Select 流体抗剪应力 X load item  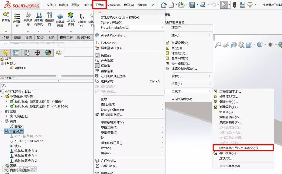click(x=26, y=151)
